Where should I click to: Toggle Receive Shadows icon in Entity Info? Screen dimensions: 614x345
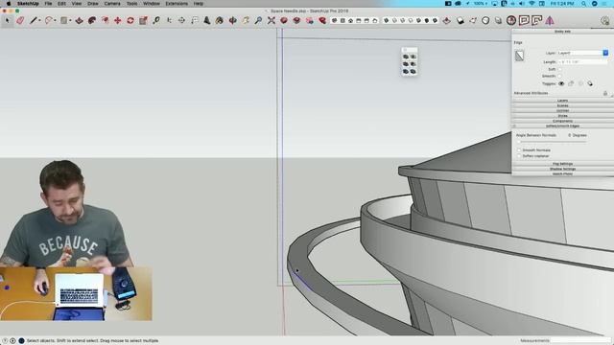[580, 83]
